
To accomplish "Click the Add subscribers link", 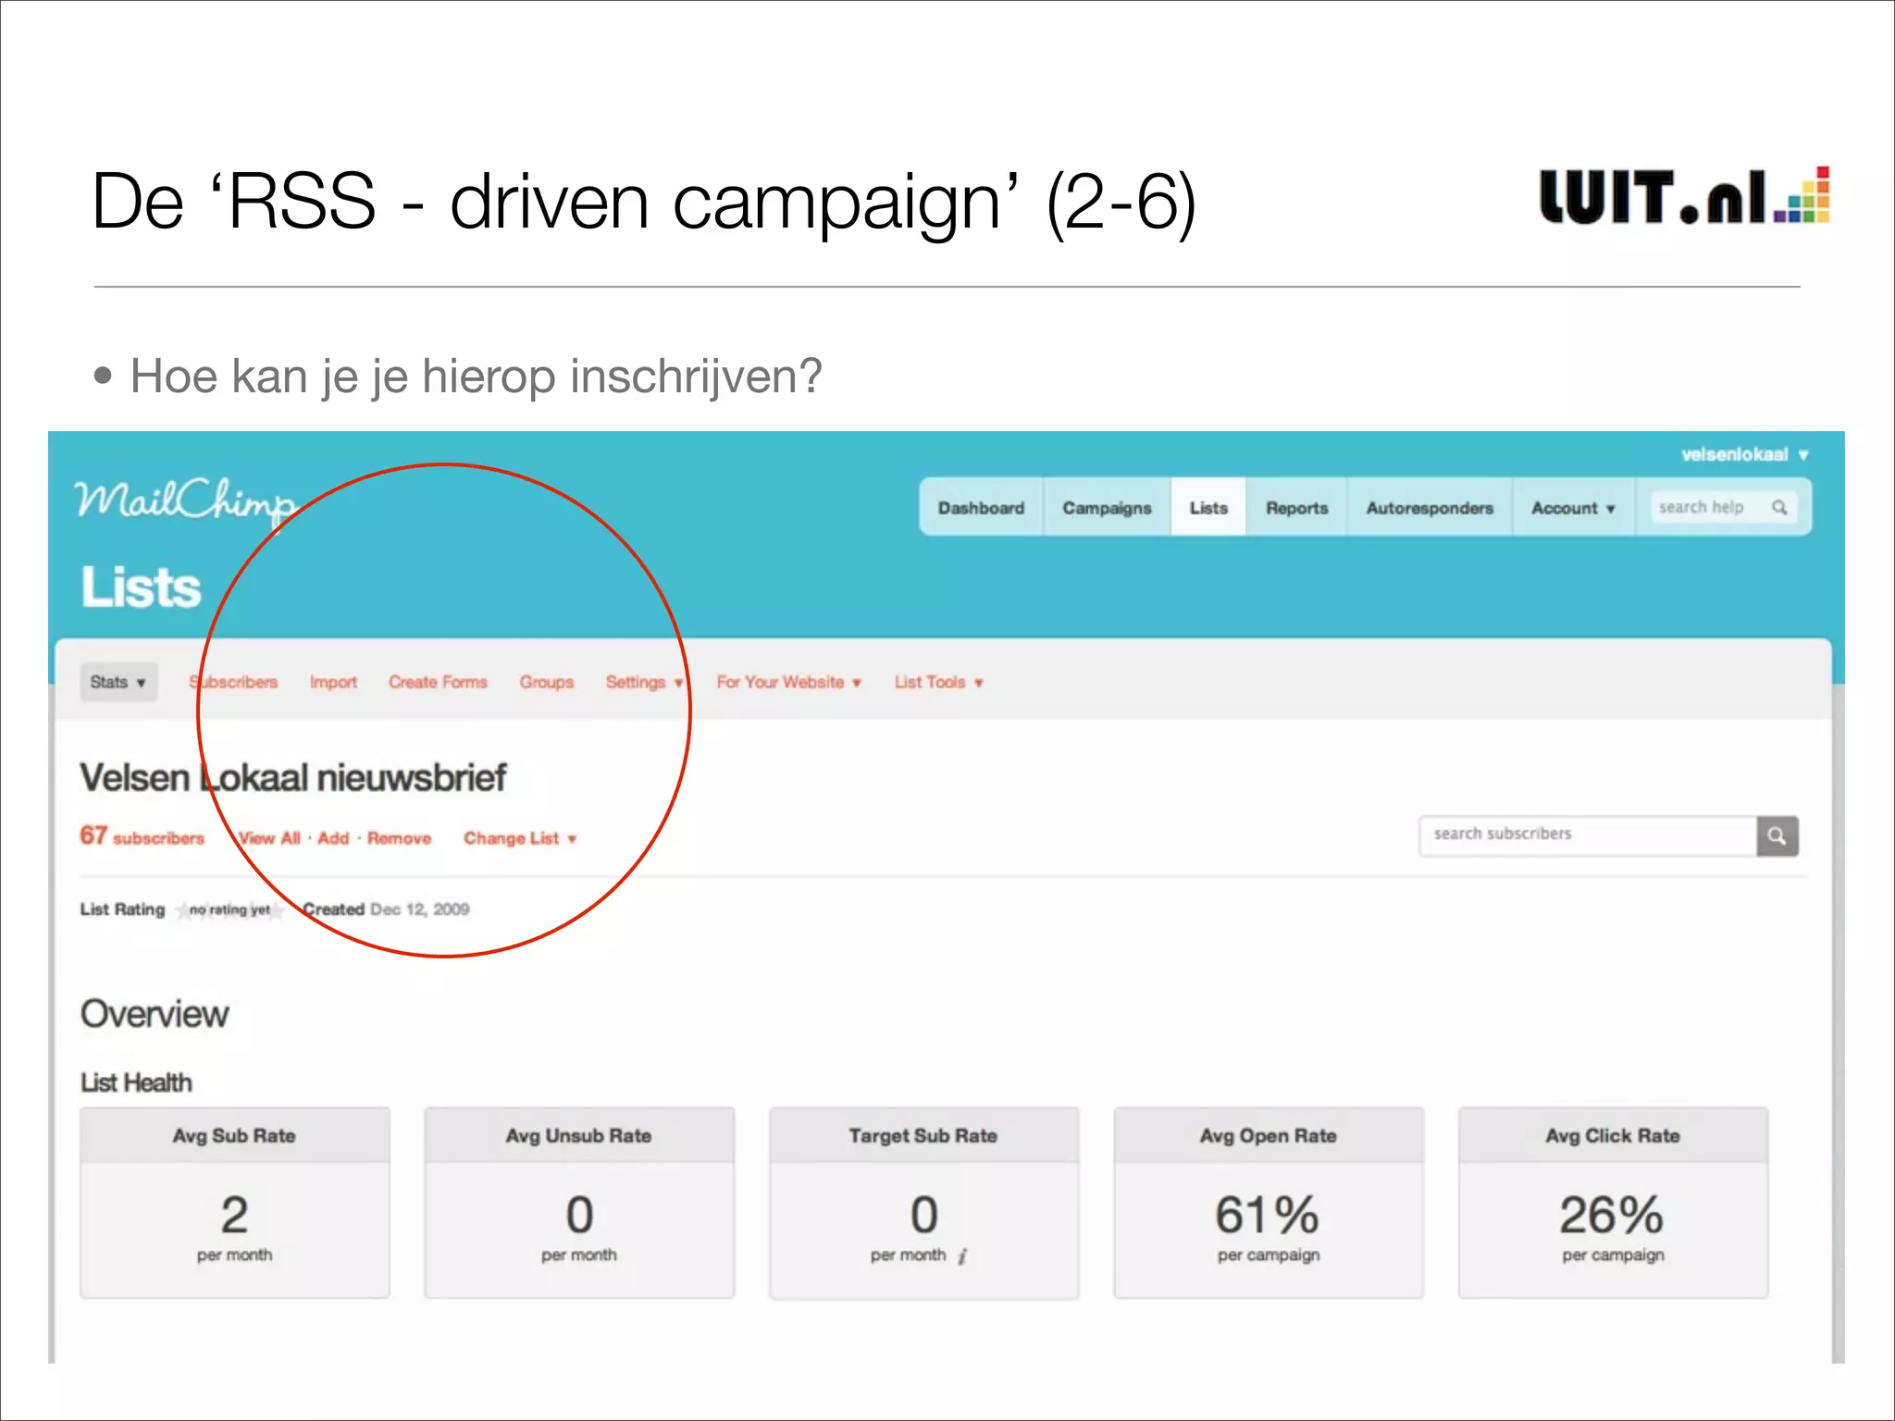I will point(333,838).
